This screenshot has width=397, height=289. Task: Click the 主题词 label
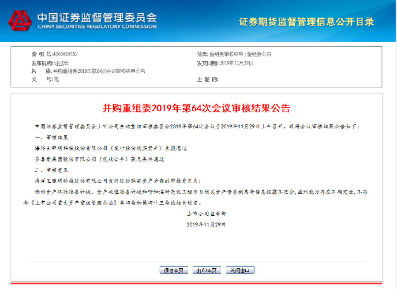[208, 79]
